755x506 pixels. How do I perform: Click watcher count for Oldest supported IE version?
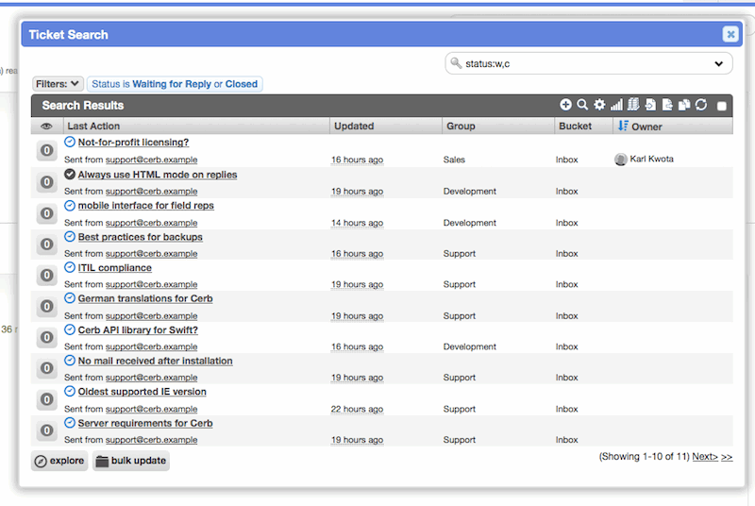[x=46, y=399]
